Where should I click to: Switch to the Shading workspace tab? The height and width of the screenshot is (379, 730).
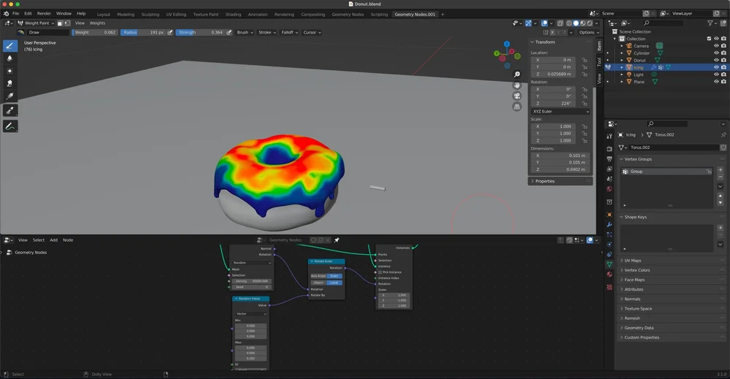pyautogui.click(x=234, y=15)
